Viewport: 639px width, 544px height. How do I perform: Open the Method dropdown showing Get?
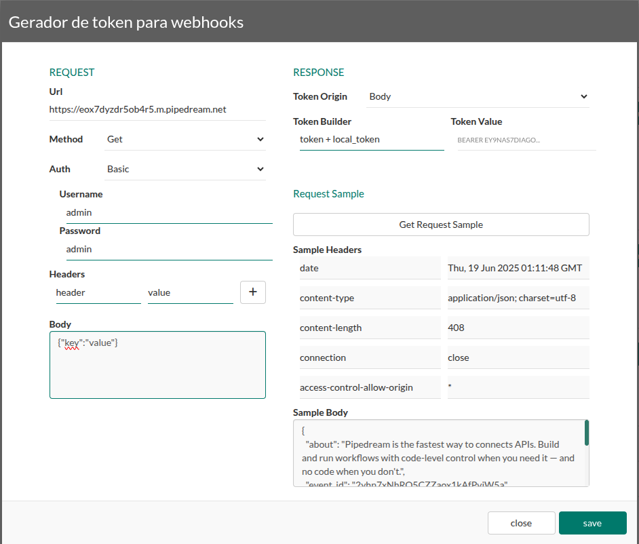pyautogui.click(x=185, y=139)
